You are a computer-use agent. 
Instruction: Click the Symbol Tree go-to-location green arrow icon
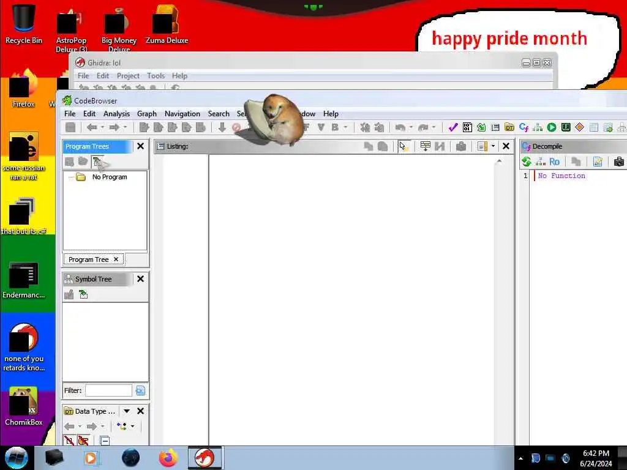coord(83,294)
